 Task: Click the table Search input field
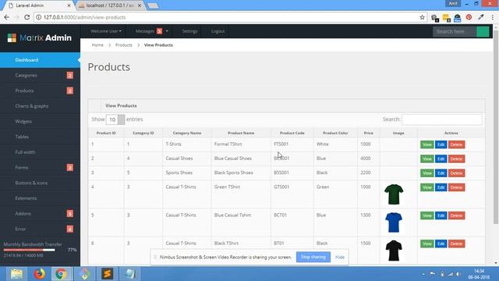pos(442,119)
